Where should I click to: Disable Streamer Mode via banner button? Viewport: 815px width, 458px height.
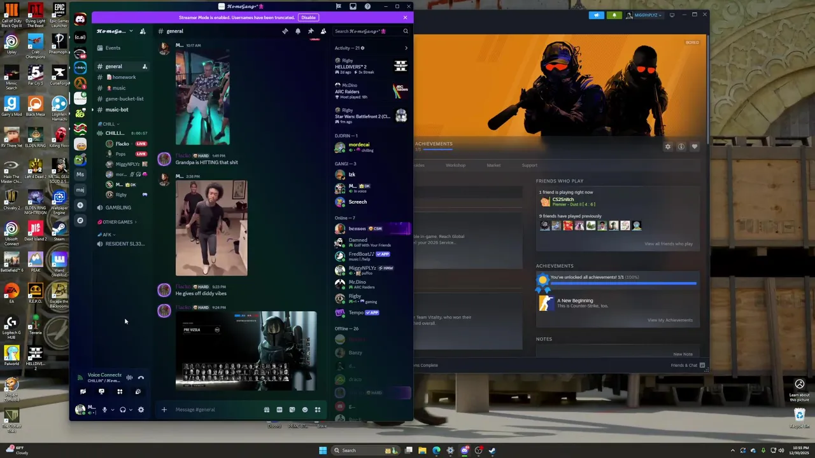coord(308,17)
